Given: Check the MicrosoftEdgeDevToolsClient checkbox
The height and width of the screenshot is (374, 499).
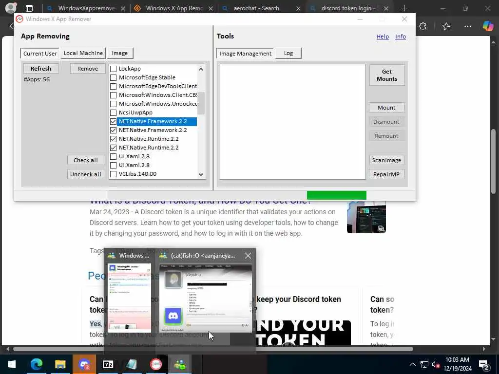Looking at the screenshot, I should tap(113, 86).
